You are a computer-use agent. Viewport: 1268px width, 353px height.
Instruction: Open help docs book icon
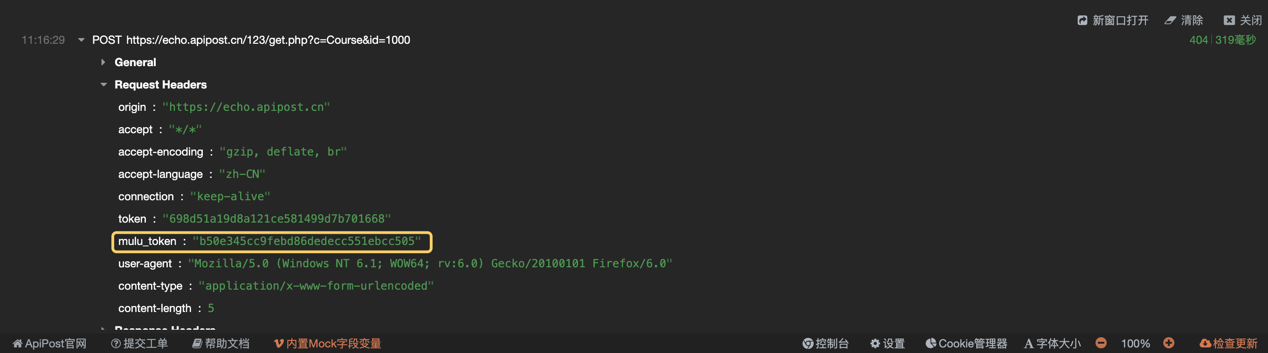(x=197, y=343)
